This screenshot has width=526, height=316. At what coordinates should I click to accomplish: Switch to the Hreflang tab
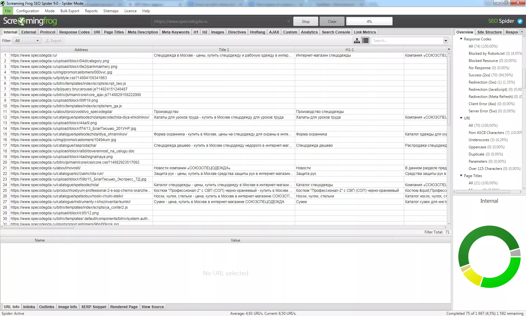(x=258, y=32)
